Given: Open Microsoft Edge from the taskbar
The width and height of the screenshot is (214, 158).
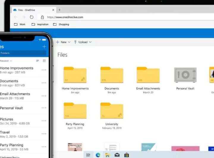Looking at the screenshot, I should 98,155.
